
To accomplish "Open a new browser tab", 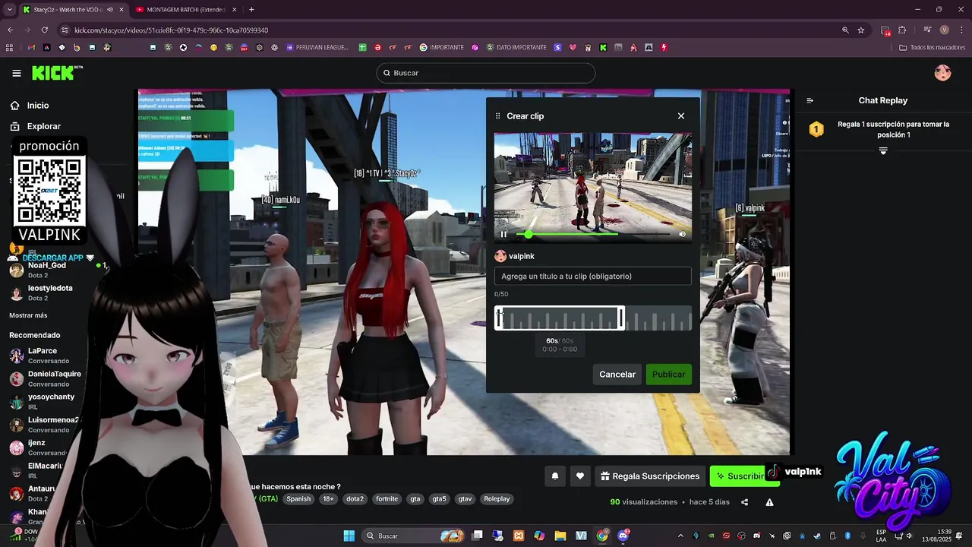I will click(x=251, y=10).
